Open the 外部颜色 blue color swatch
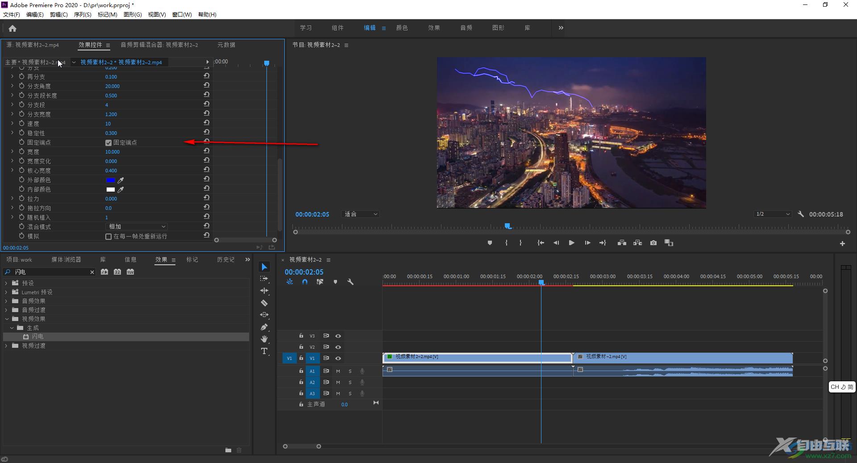 tap(110, 180)
